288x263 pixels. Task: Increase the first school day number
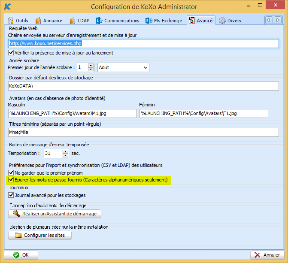pos(91,65)
